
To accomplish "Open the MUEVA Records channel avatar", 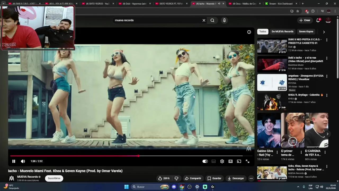I will (x=12, y=178).
